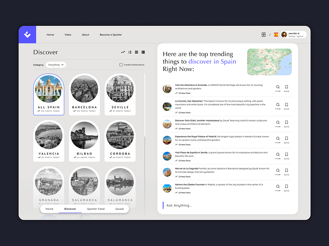The height and width of the screenshot is (246, 329).
Task: Save the Alhambra in Granada item
Action: click(287, 88)
